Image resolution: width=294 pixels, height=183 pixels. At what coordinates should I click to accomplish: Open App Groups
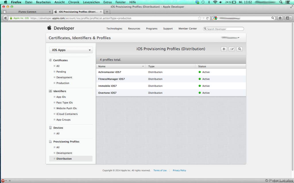(x=63, y=120)
